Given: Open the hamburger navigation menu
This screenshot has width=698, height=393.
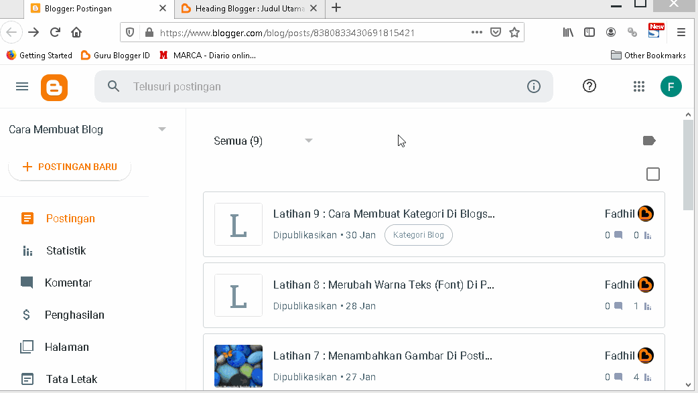Looking at the screenshot, I should tap(21, 86).
